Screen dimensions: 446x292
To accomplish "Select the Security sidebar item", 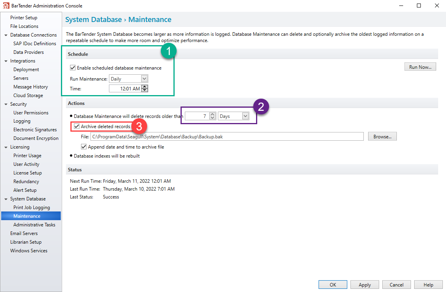I will point(18,104).
